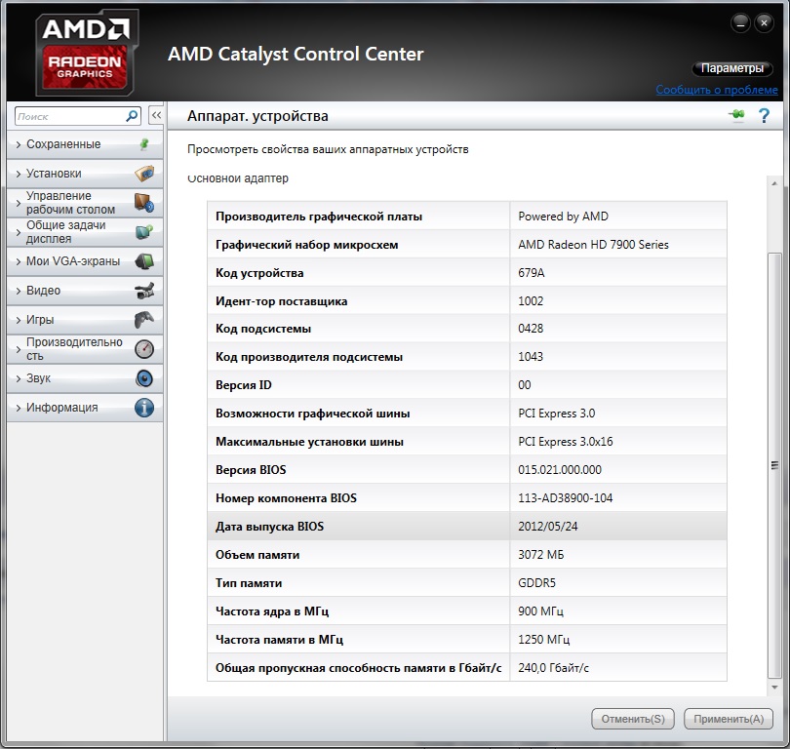This screenshot has height=749, width=790.
Task: Select the PCI Express 3.0x16 value
Action: (566, 442)
